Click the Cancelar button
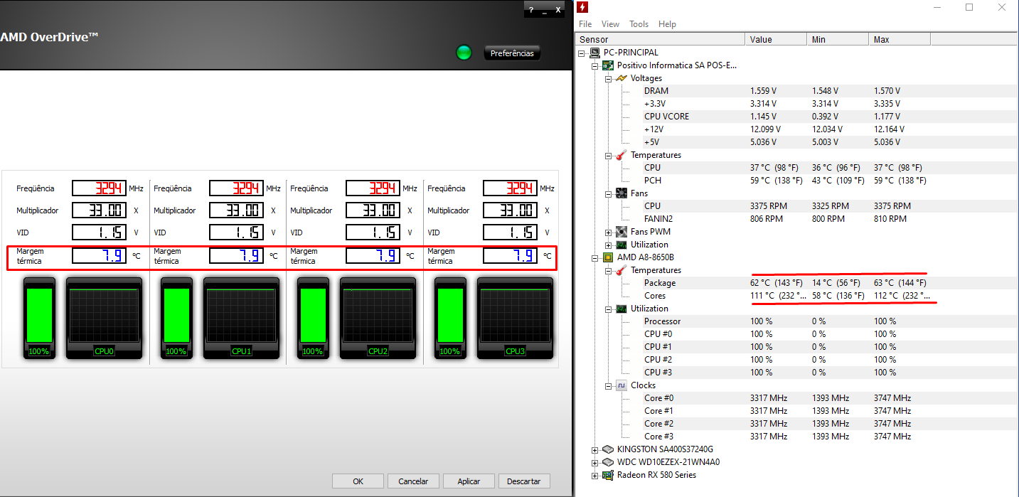Viewport: 1019px width, 497px height. 413,481
